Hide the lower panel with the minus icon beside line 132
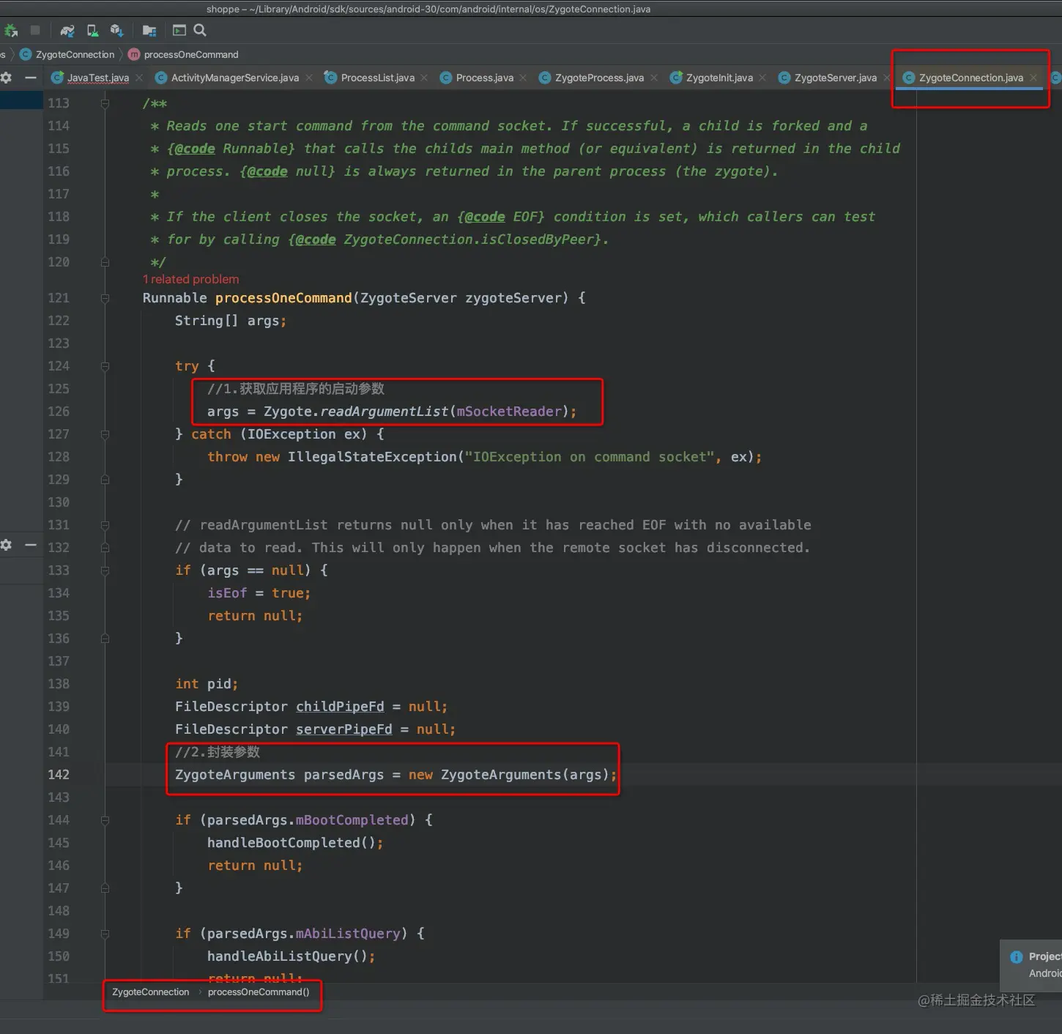The width and height of the screenshot is (1062, 1034). [x=31, y=545]
